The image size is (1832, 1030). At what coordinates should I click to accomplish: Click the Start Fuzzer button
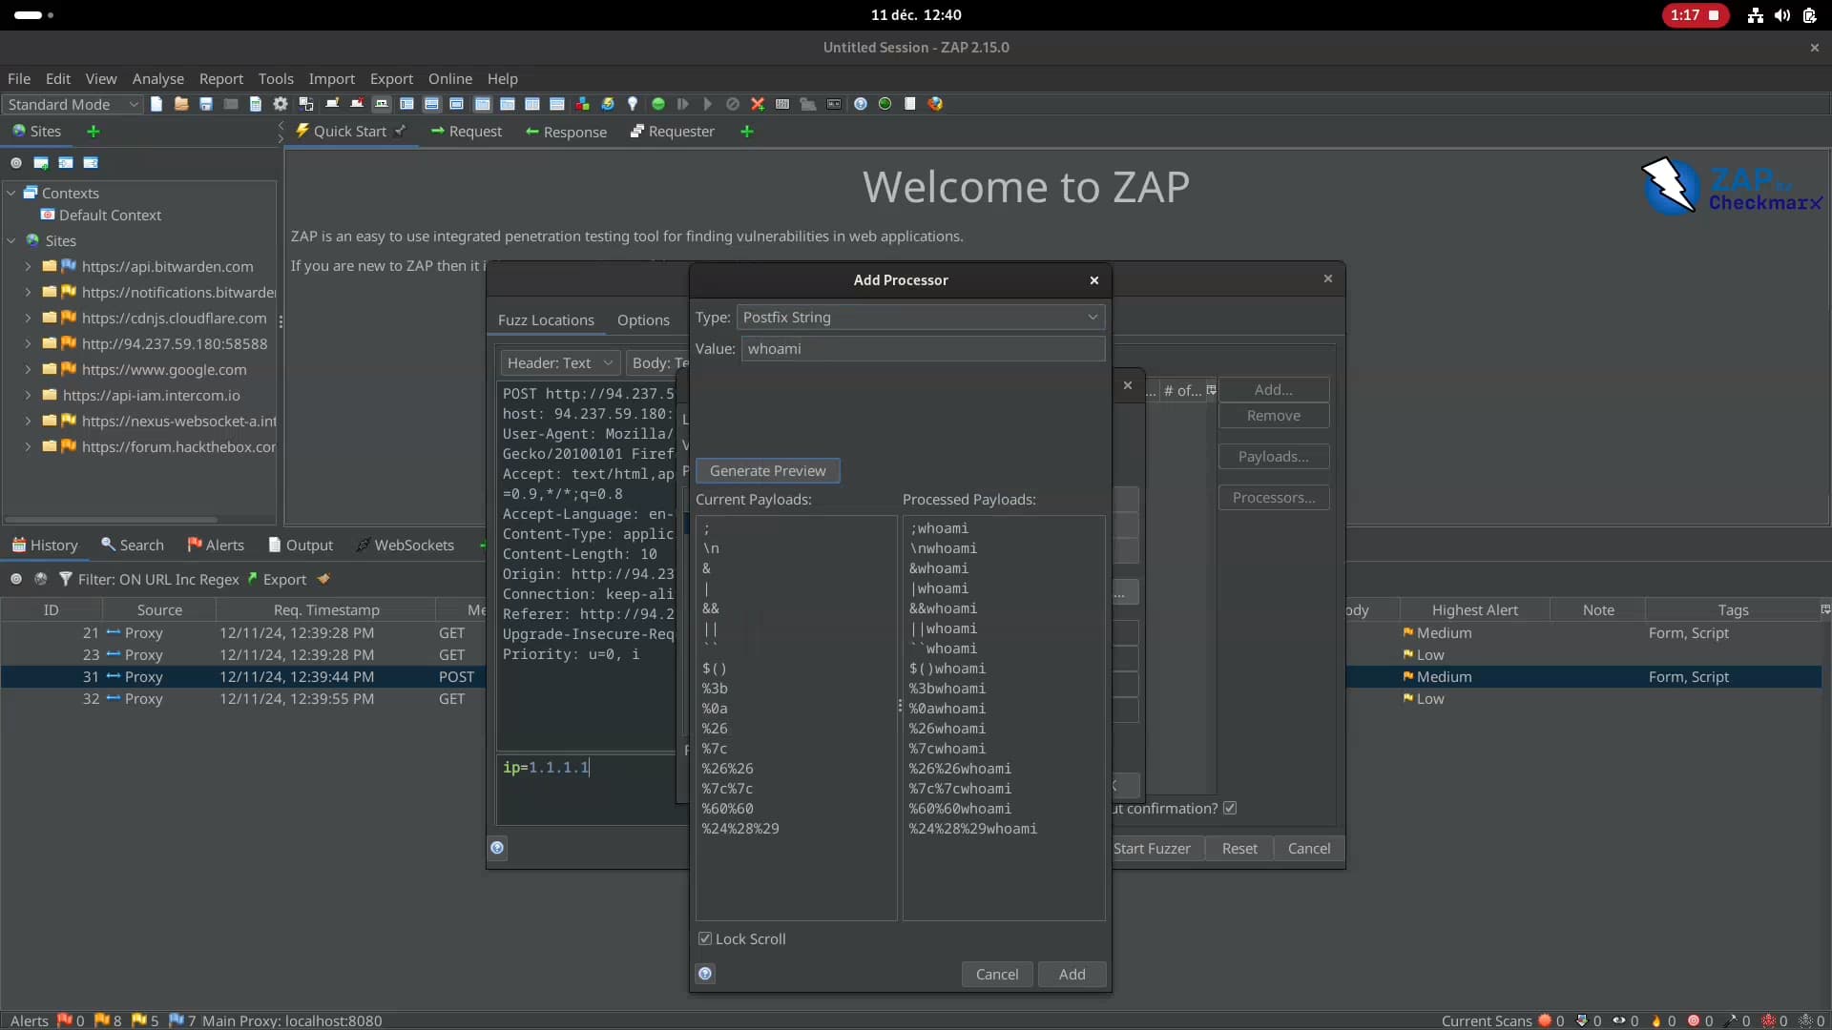[x=1152, y=848]
